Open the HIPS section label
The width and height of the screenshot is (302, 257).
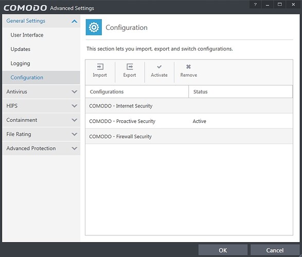12,106
